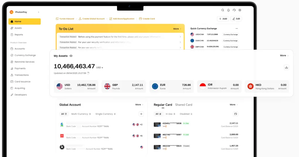Click the black sunburst bank logo icon
299x157 pixels.
click(x=62, y=147)
